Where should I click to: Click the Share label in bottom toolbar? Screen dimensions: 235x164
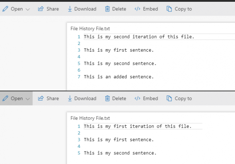pyautogui.click(x=53, y=98)
